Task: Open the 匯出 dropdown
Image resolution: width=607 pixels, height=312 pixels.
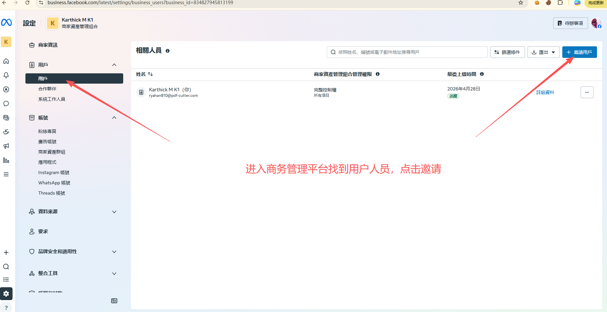Action: [x=543, y=52]
